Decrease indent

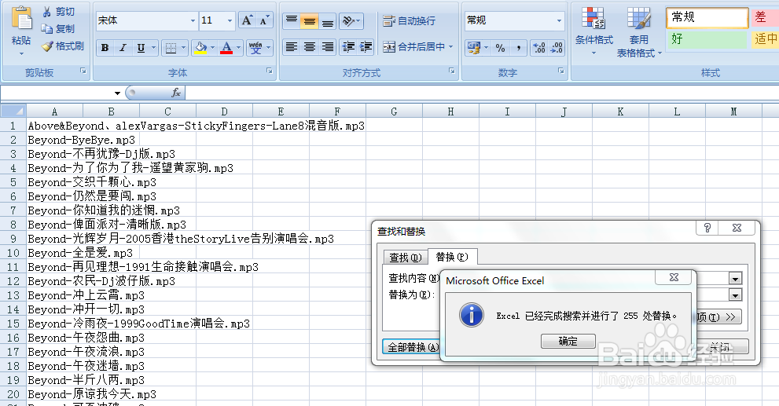[x=348, y=46]
